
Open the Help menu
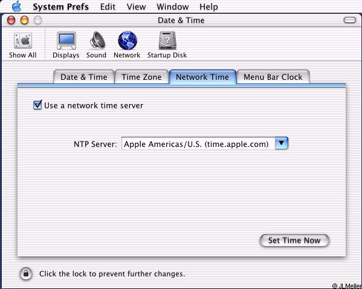208,7
